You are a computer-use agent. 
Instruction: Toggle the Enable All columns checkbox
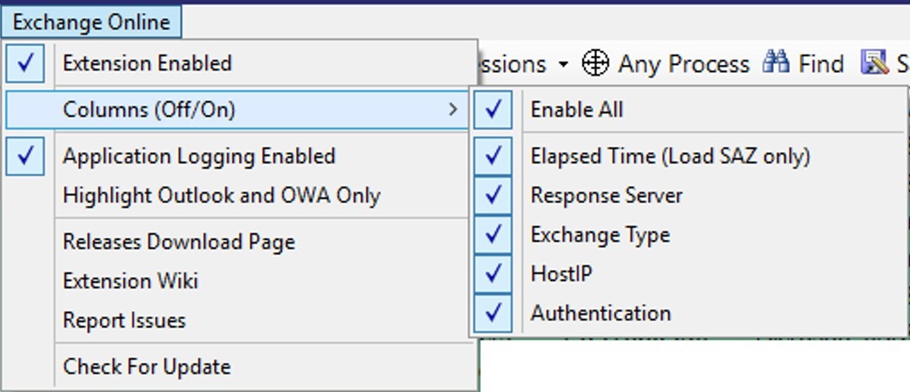tap(492, 110)
